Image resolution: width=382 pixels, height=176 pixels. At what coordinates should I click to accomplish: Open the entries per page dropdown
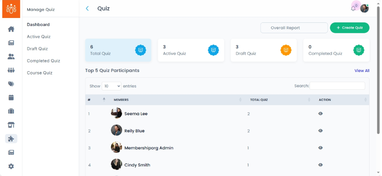pos(111,86)
